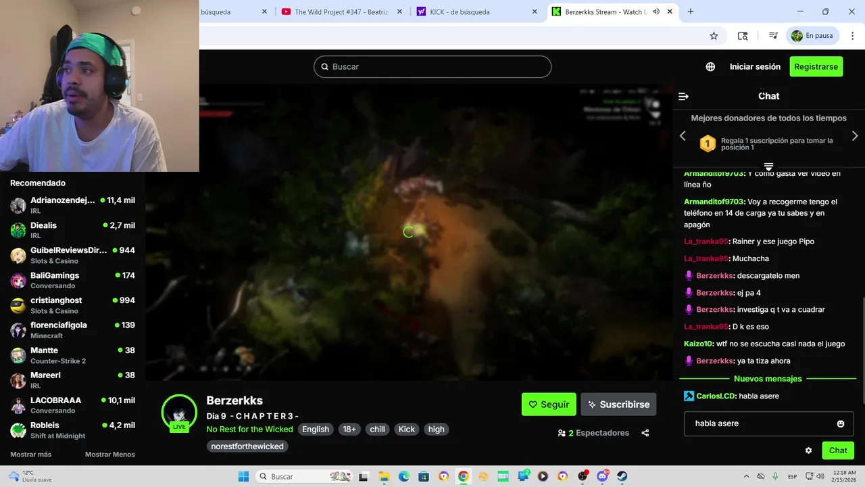
Task: Open recommended channel Mantte
Action: tap(72, 355)
